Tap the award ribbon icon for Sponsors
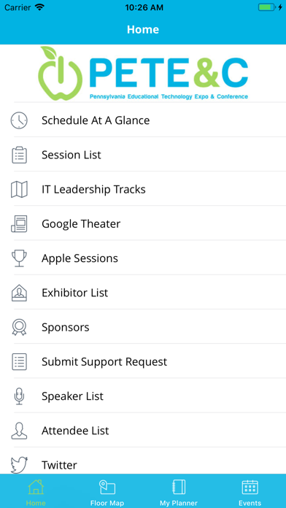The width and height of the screenshot is (286, 508). coord(19,327)
